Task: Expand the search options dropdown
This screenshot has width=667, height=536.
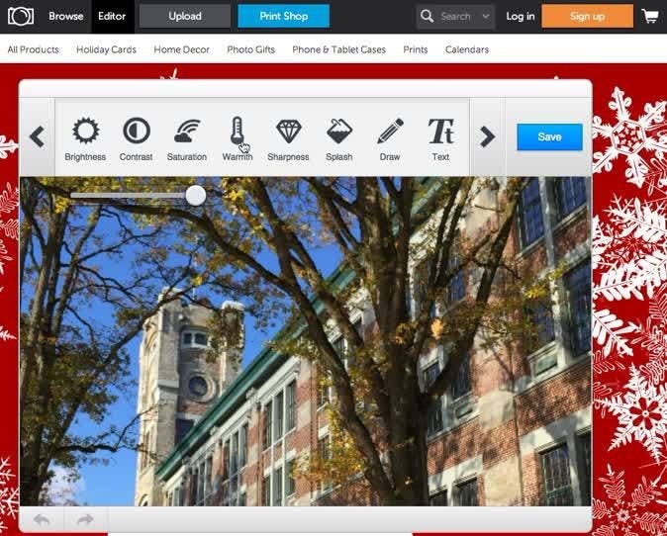Action: click(x=486, y=16)
